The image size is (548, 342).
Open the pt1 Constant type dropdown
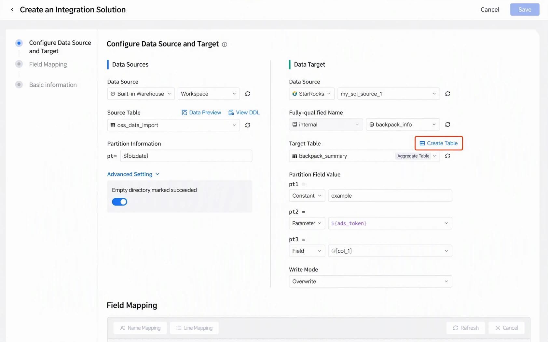pyautogui.click(x=307, y=196)
